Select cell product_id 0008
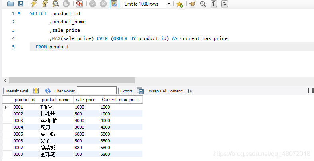The height and width of the screenshot is (161, 314). coord(25,154)
